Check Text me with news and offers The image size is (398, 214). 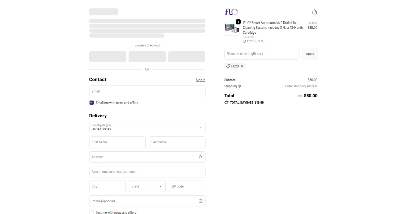[x=92, y=212]
